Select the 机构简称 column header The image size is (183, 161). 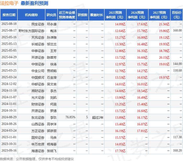click(x=31, y=15)
